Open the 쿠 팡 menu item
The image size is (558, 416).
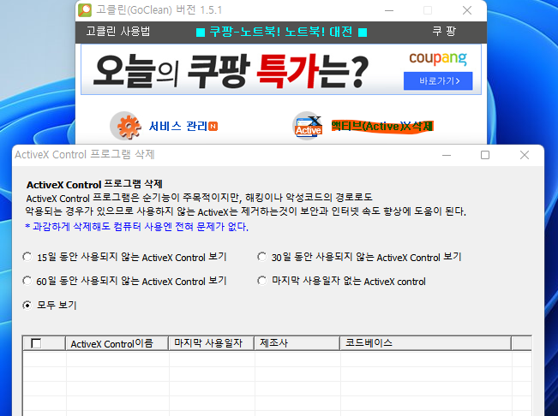click(x=444, y=32)
